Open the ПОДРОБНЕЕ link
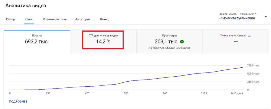 pos(18,102)
